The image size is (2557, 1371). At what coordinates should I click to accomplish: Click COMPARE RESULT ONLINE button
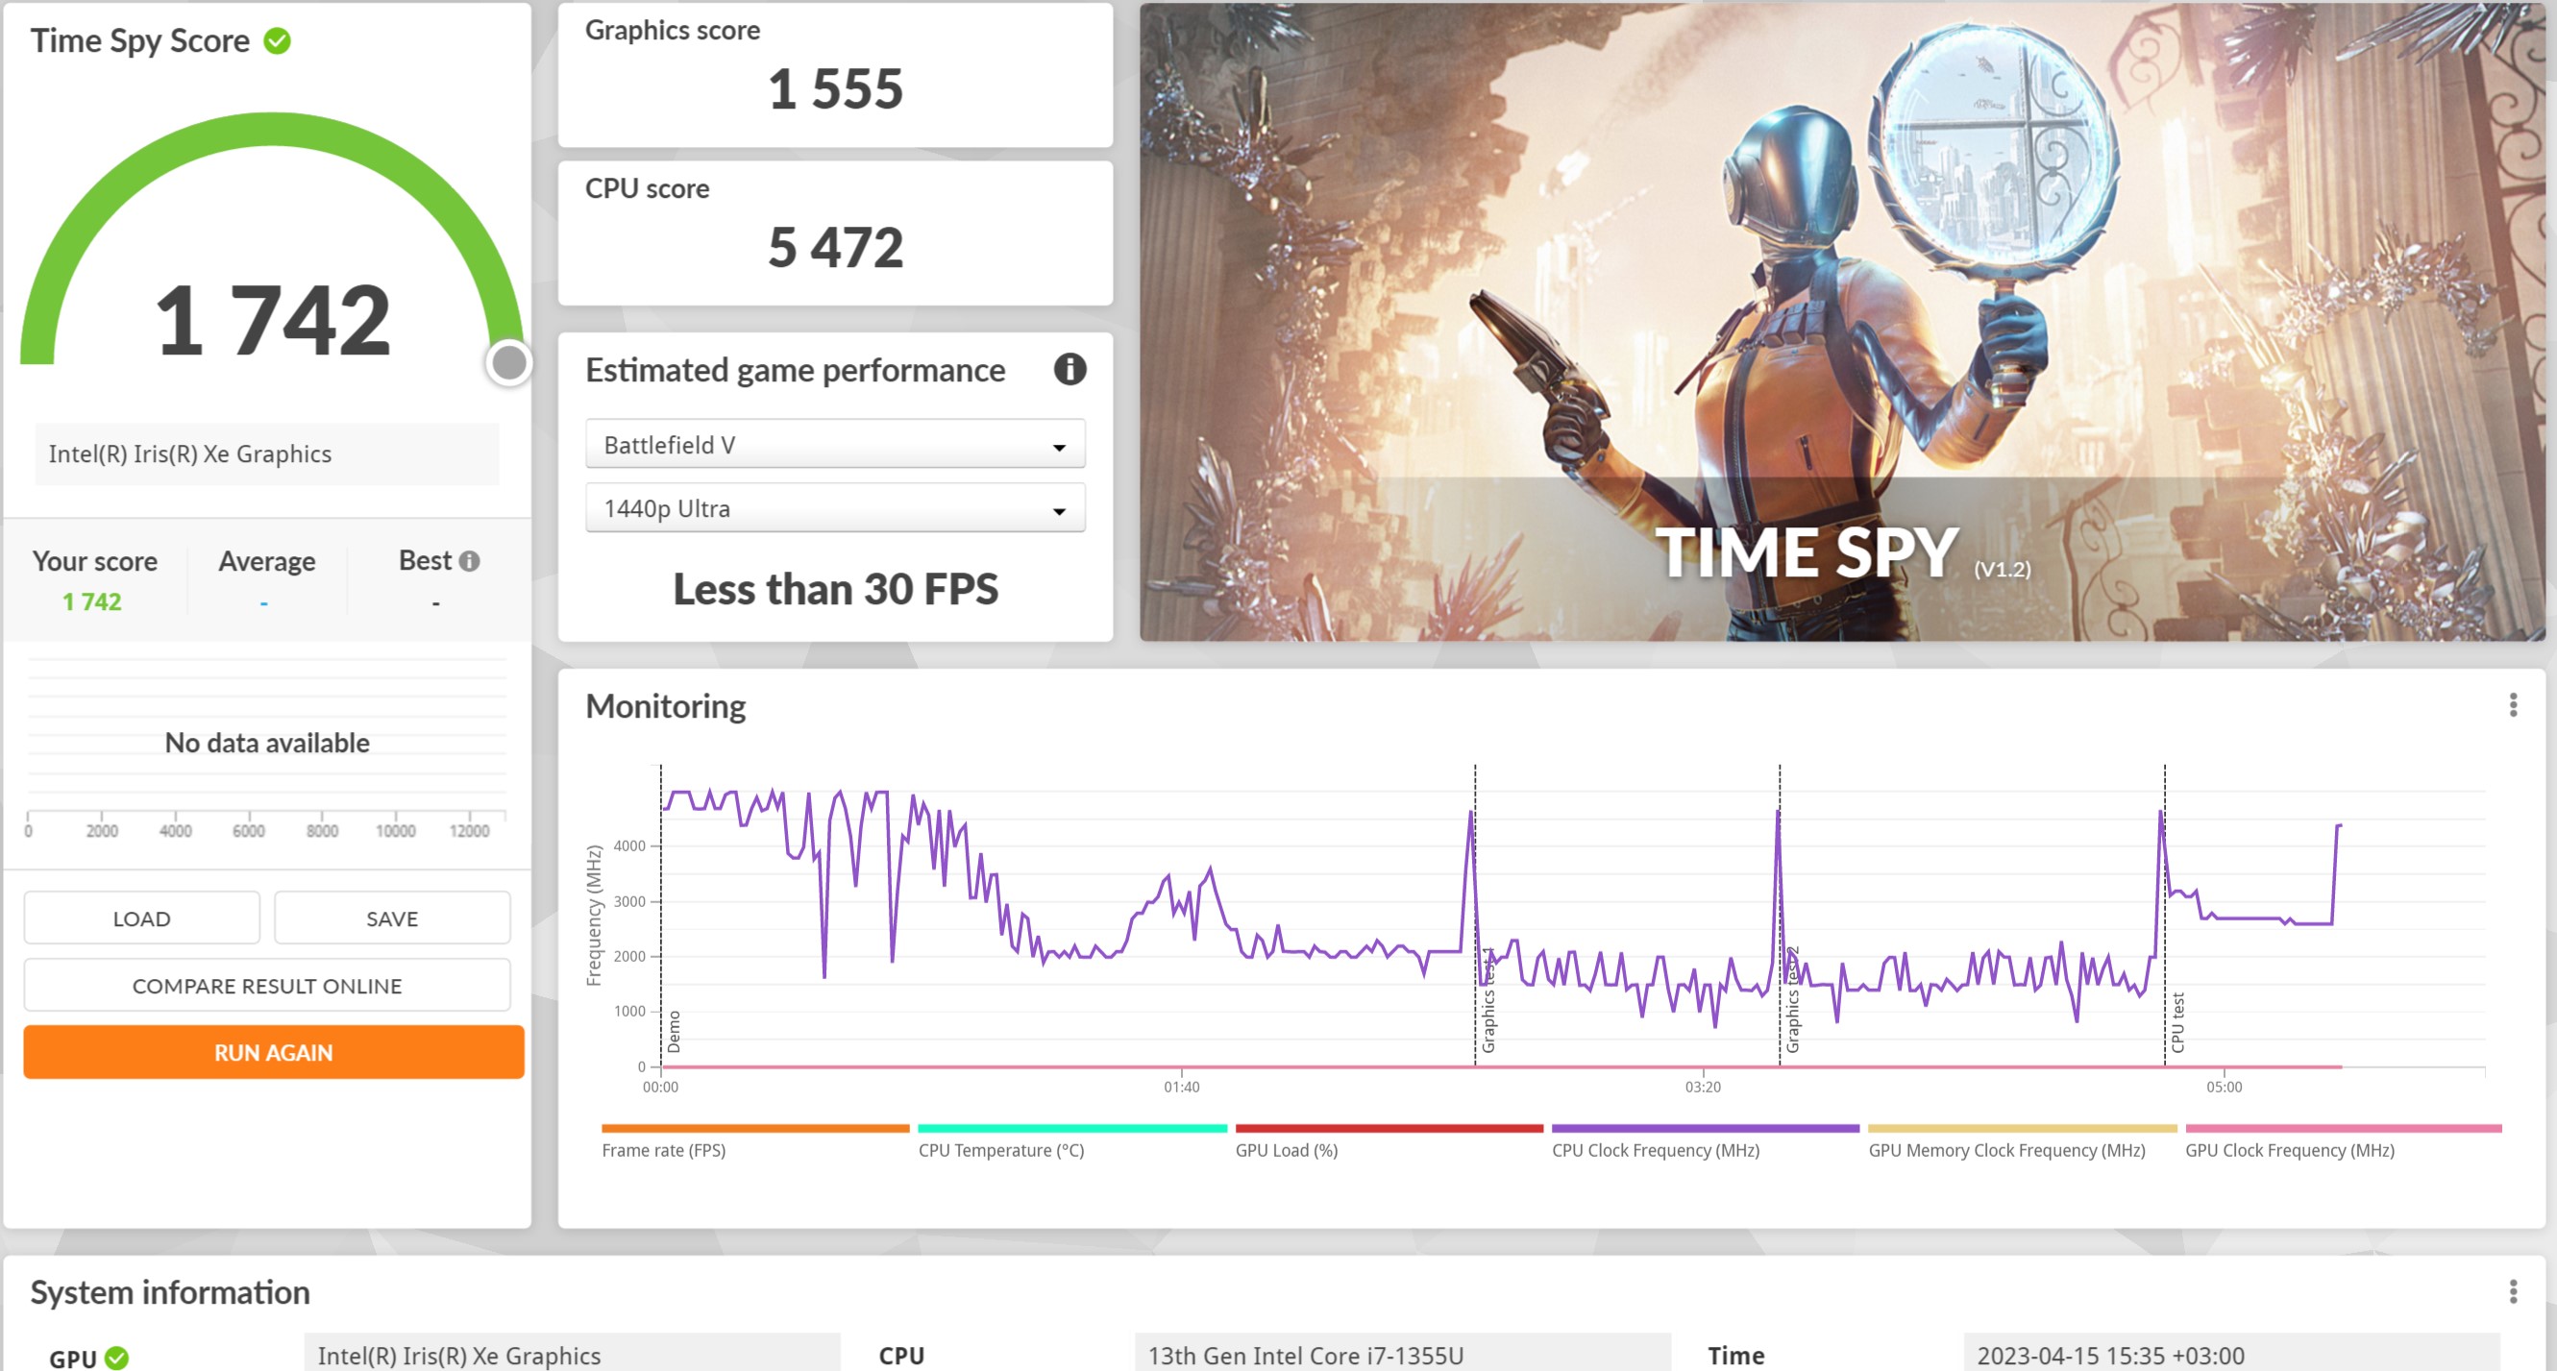(x=267, y=985)
